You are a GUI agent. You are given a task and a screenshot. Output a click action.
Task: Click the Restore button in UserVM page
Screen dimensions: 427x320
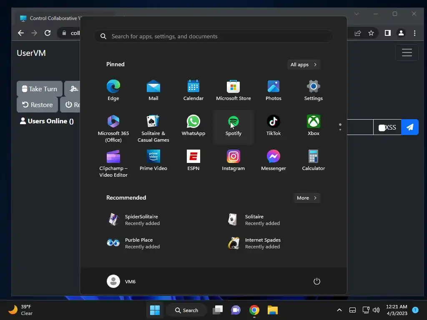(37, 105)
